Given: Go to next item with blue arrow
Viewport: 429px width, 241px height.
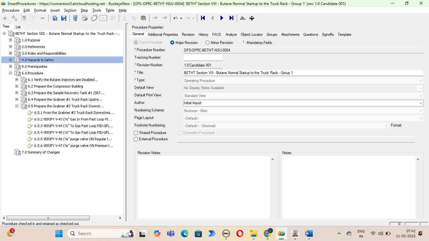Looking at the screenshot, I should pos(222,18).
